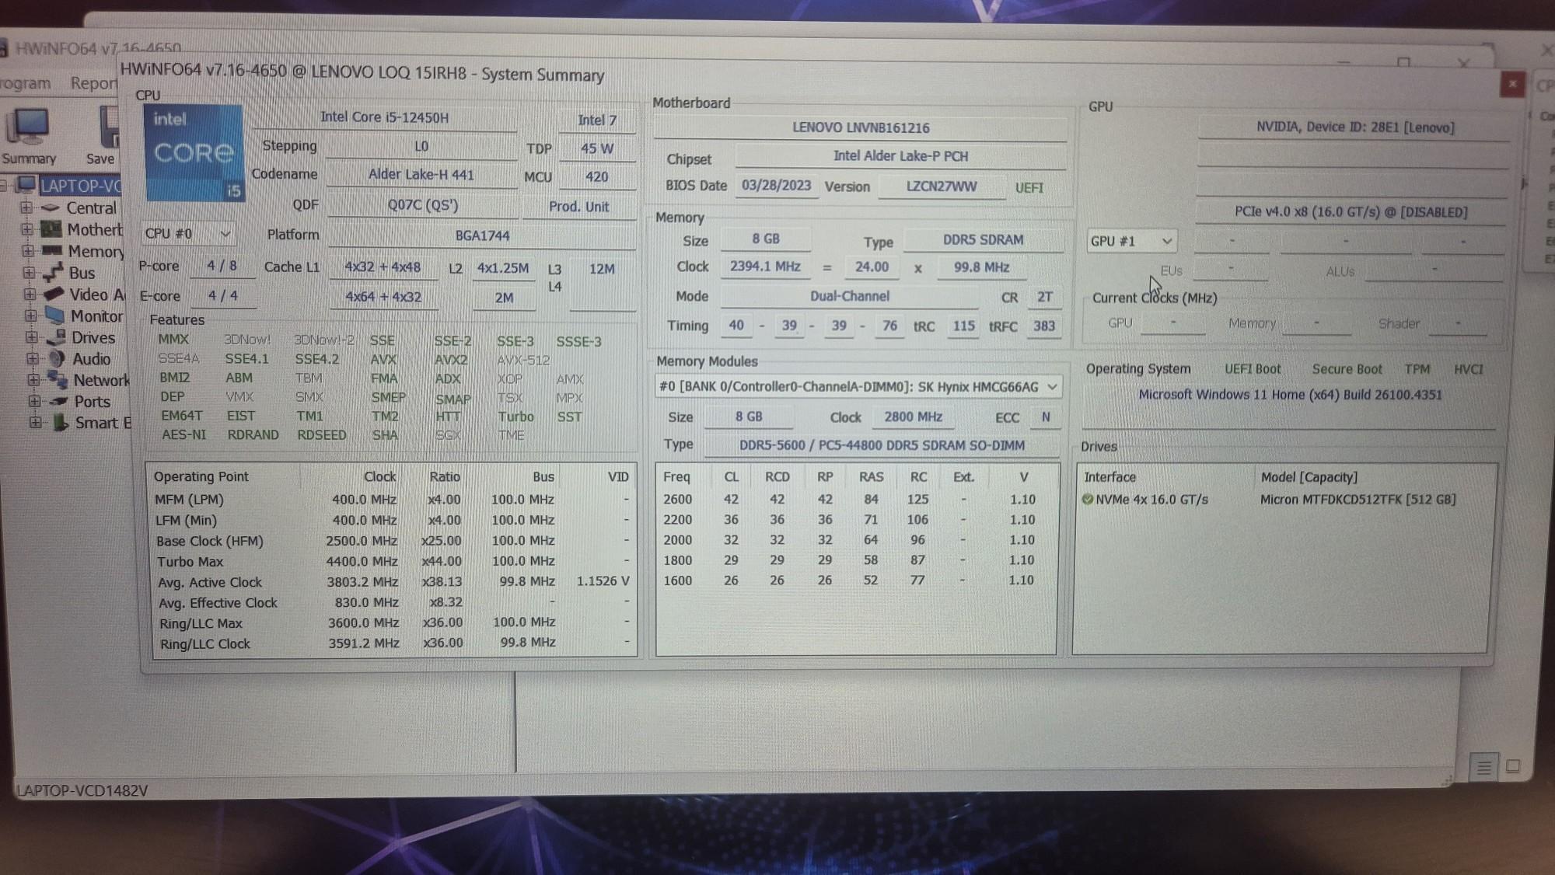Expand the Drives tree node
The height and width of the screenshot is (875, 1555).
tap(32, 337)
